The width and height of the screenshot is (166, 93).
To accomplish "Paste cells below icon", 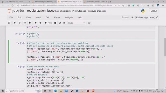I will point(30,23).
